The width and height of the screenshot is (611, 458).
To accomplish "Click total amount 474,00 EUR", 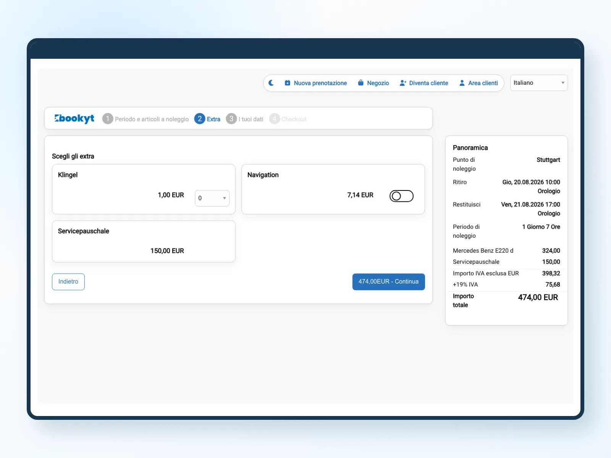I will 538,297.
